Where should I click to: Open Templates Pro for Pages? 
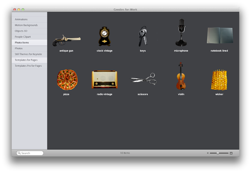[x=29, y=66]
